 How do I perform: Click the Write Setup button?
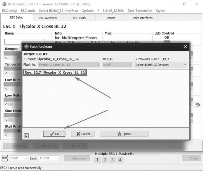tap(46, 146)
